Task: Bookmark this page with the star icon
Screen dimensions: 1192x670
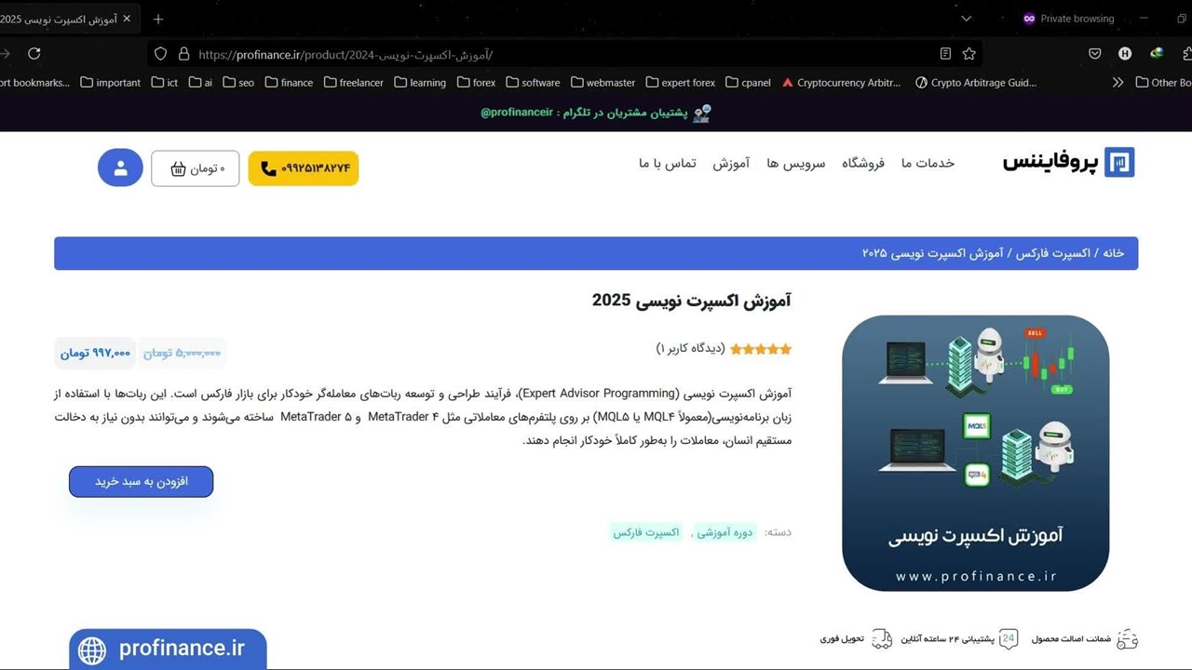Action: (968, 54)
